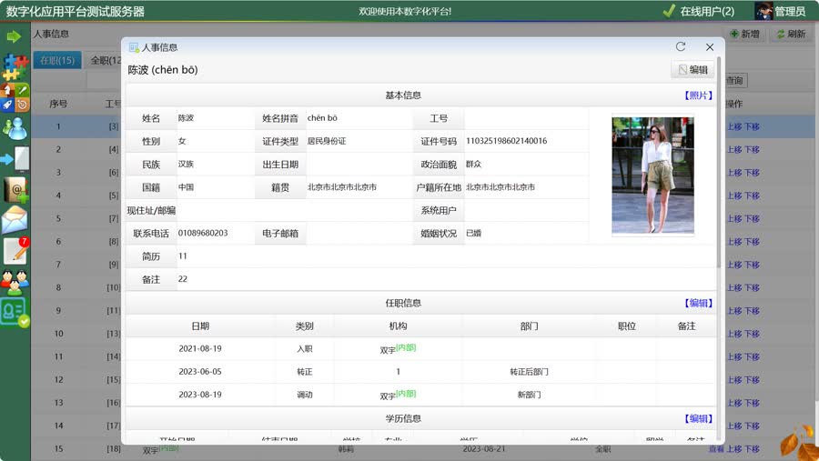Click the 在线用户(2) item in header
819x461 pixels.
(x=699, y=11)
